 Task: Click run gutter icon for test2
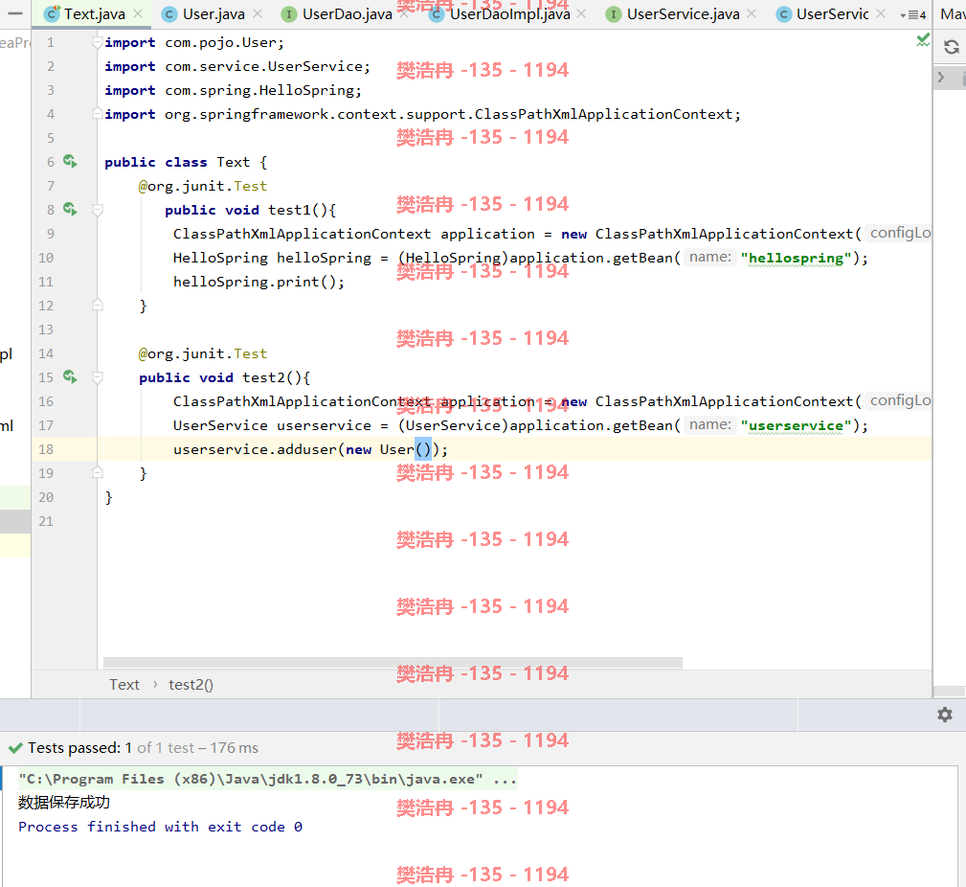70,376
